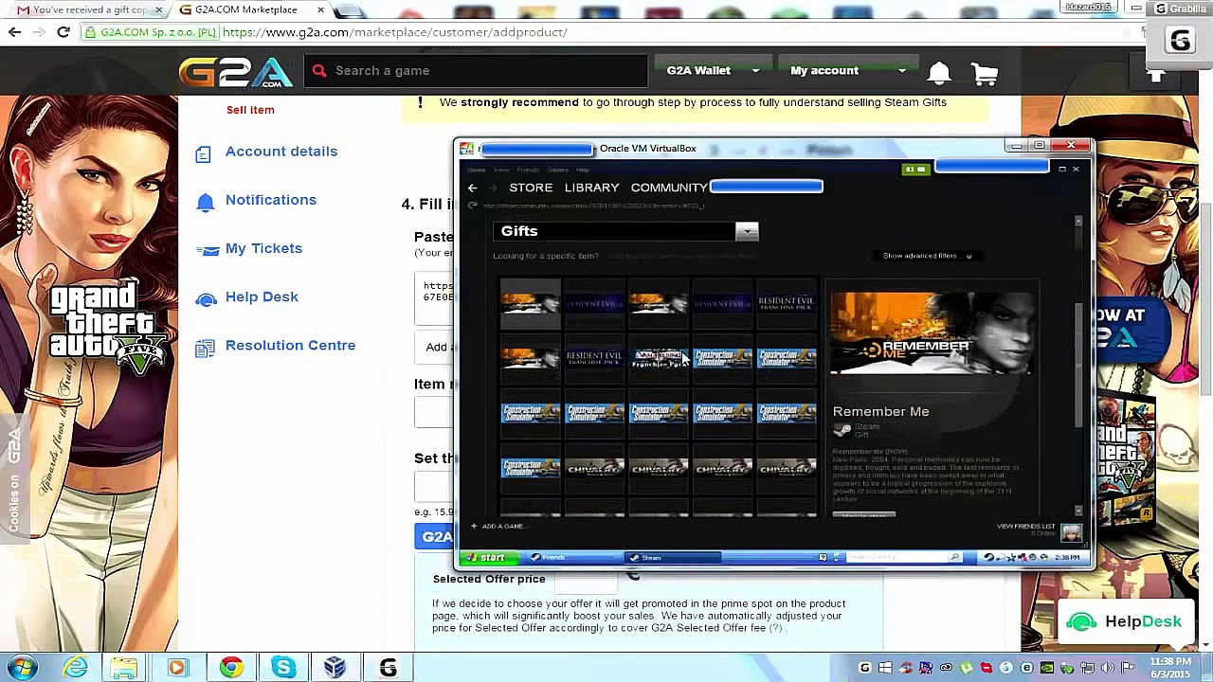Click the Sell item link
Viewport: 1213px width, 682px height.
click(x=250, y=110)
